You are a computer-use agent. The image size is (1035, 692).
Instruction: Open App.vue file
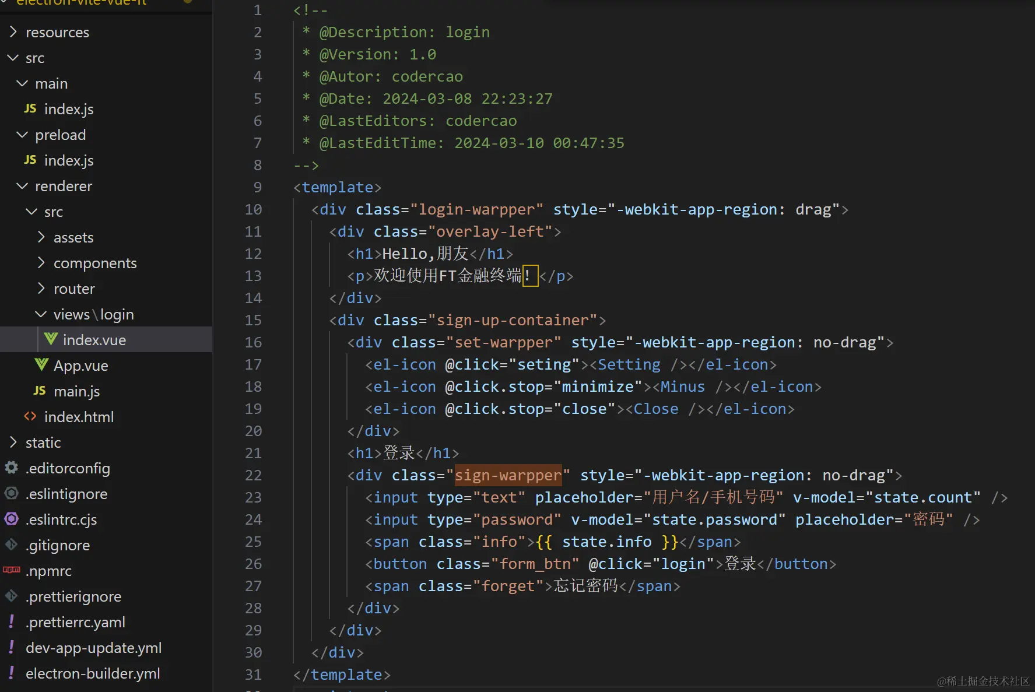(x=81, y=366)
